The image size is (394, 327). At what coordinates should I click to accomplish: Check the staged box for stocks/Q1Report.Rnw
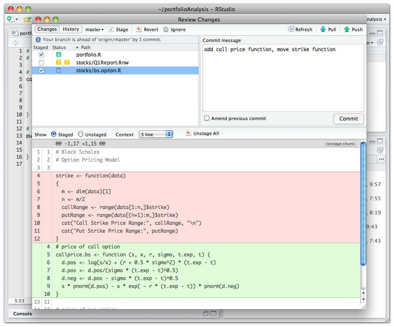pos(41,63)
